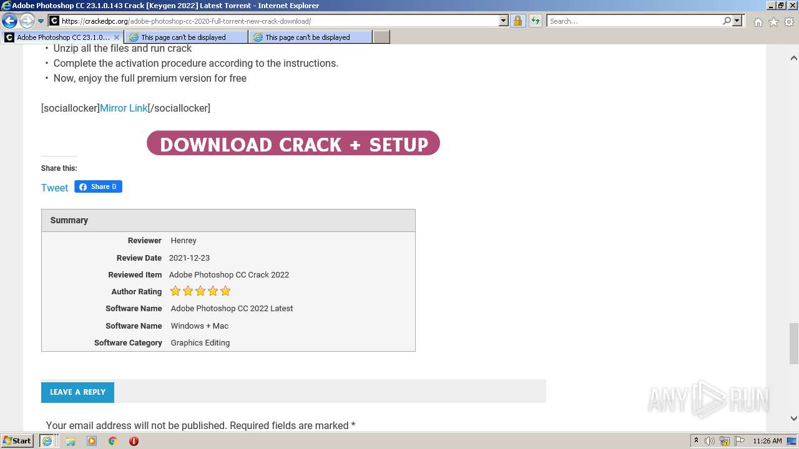This screenshot has height=449, width=799.
Task: Open the Tools gear icon
Action: pos(789,22)
